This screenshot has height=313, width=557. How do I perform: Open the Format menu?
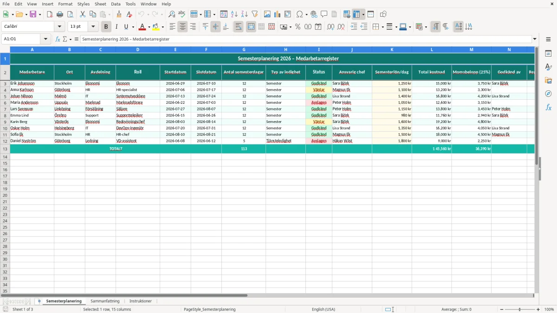(x=65, y=4)
